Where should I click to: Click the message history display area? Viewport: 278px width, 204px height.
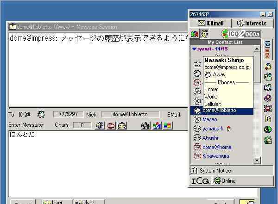(x=98, y=69)
